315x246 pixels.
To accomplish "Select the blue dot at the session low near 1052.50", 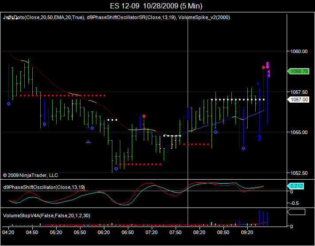I will 116,169.
